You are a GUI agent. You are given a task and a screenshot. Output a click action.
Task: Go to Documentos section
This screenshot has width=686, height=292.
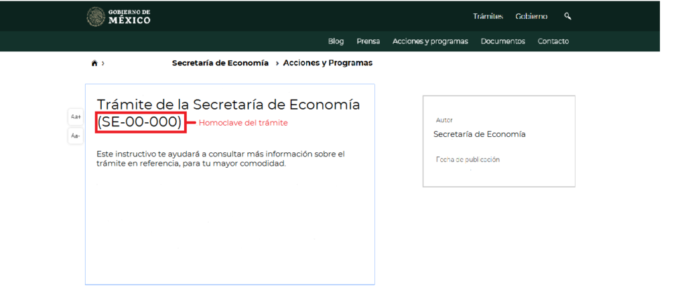coord(502,41)
